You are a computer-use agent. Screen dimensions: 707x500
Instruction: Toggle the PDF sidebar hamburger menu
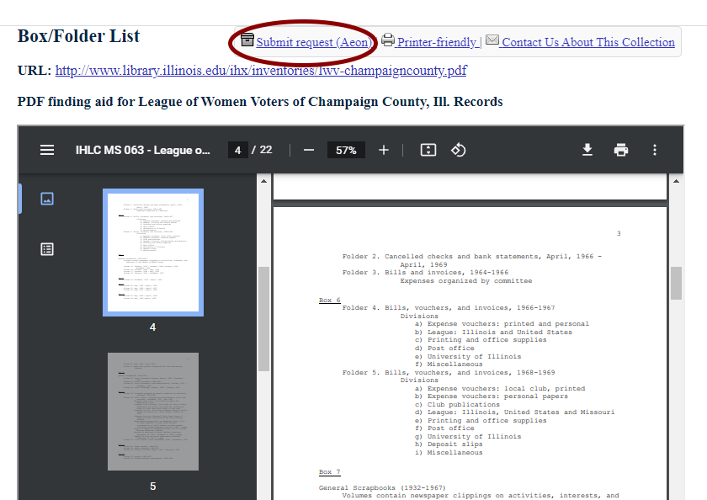click(x=47, y=150)
